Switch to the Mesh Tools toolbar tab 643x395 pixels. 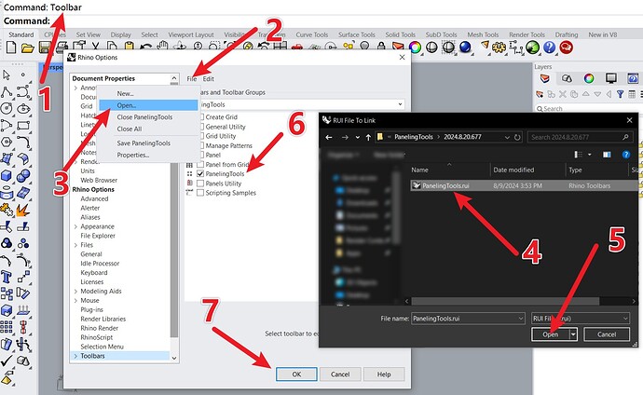(483, 34)
